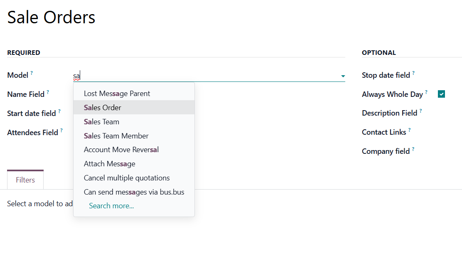Switch to the Filters tab

click(x=25, y=180)
